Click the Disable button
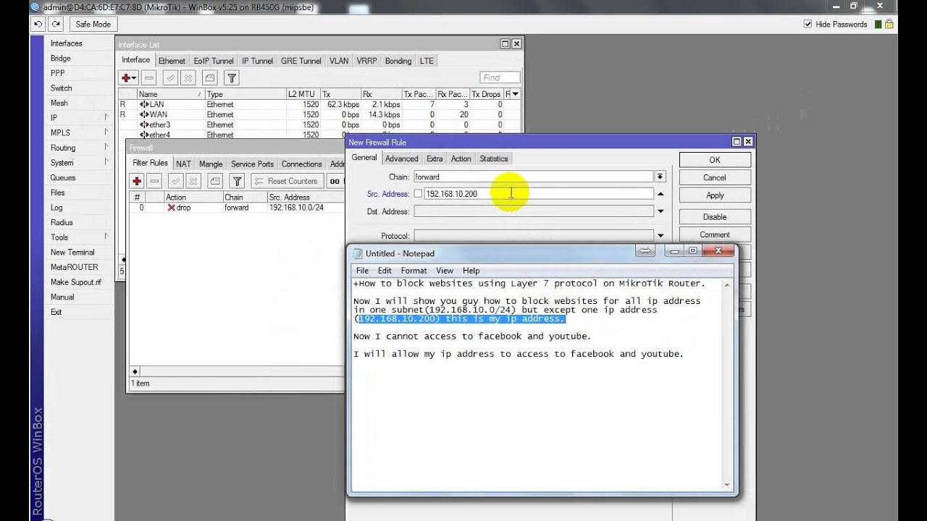927x521 pixels. click(x=715, y=216)
